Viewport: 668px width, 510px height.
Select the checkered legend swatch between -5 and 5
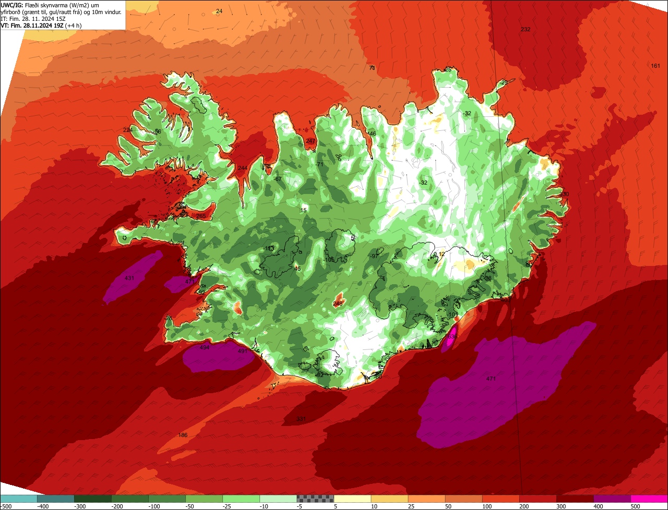(x=315, y=499)
